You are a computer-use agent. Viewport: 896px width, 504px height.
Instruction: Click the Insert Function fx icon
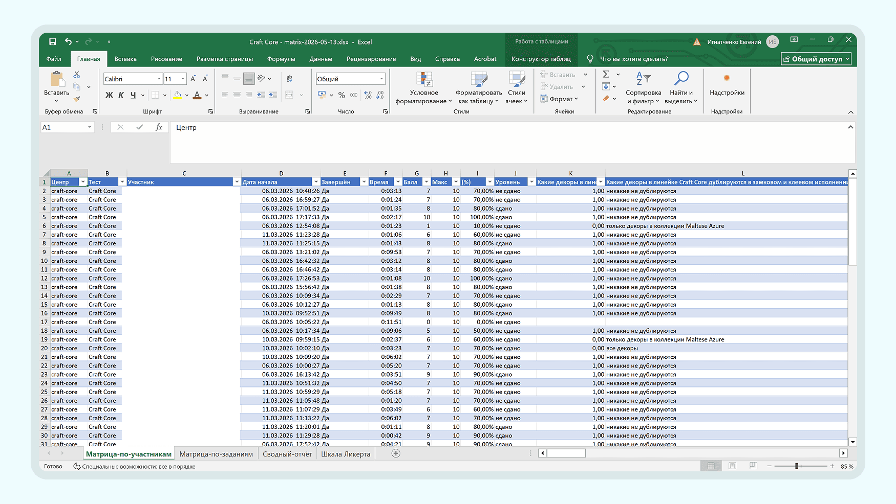pos(159,127)
